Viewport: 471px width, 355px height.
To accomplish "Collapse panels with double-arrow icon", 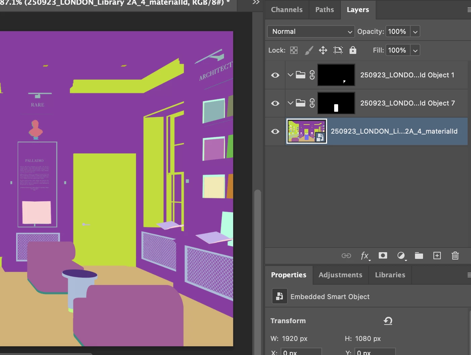I will [x=256, y=2].
